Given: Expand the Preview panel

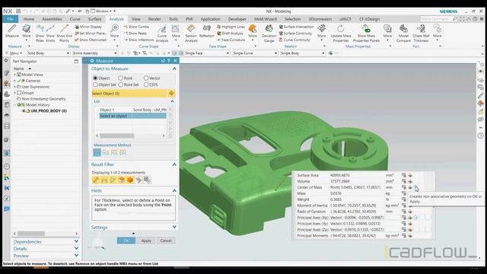Looking at the screenshot, I should (76, 256).
